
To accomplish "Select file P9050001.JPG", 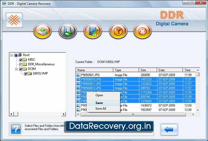I will click(x=90, y=75).
